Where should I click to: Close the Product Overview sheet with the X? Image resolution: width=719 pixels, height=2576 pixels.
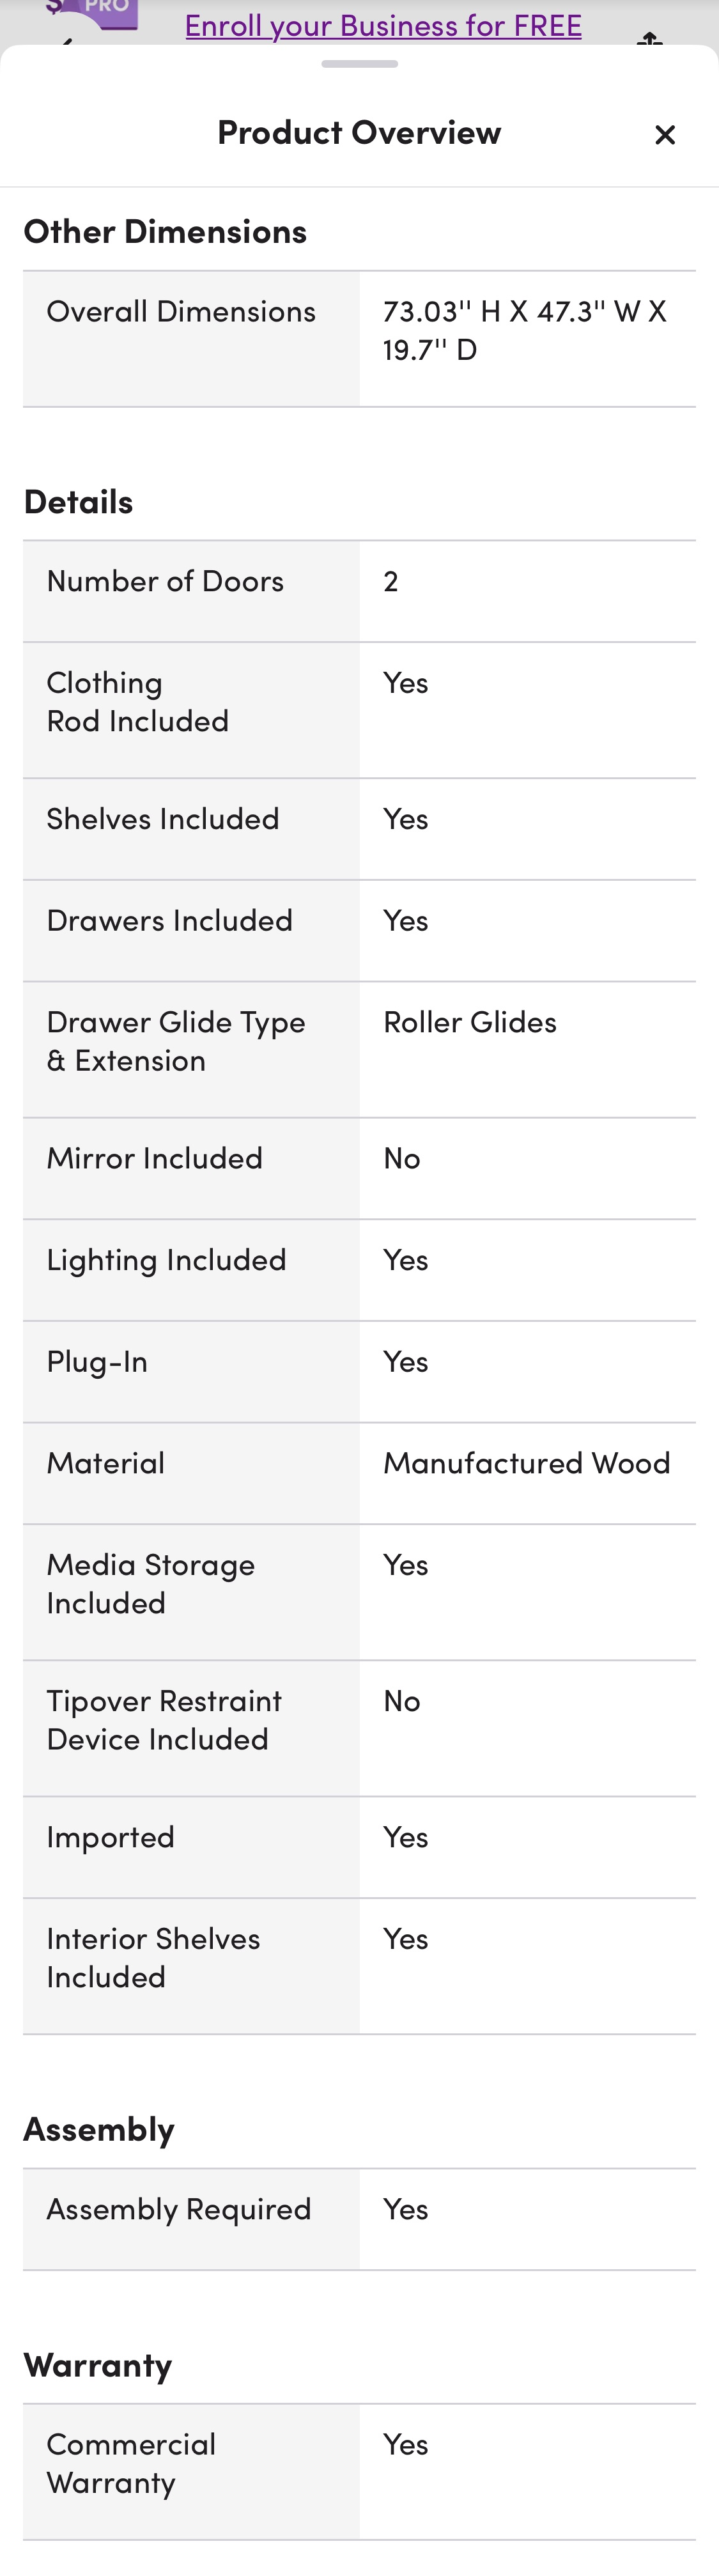pyautogui.click(x=664, y=134)
